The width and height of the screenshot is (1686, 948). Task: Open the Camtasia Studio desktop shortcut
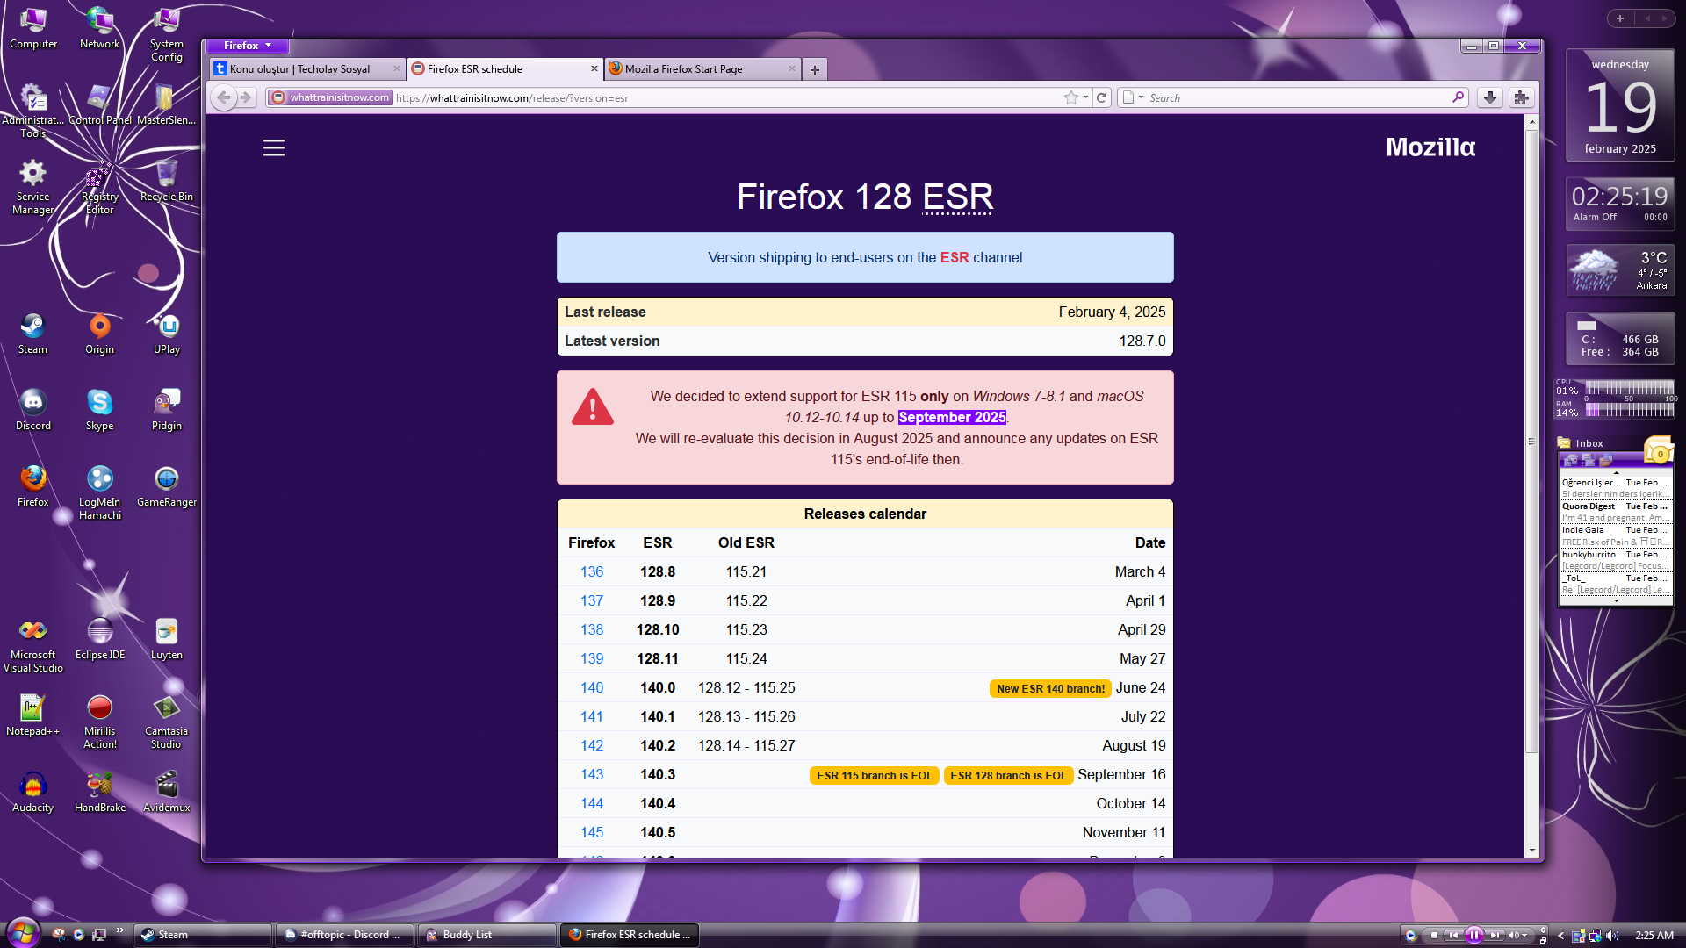[x=166, y=722]
